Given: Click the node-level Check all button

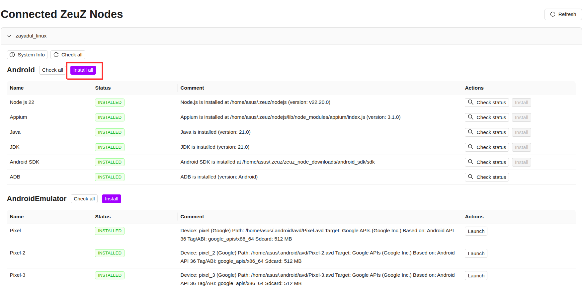Looking at the screenshot, I should pos(68,55).
